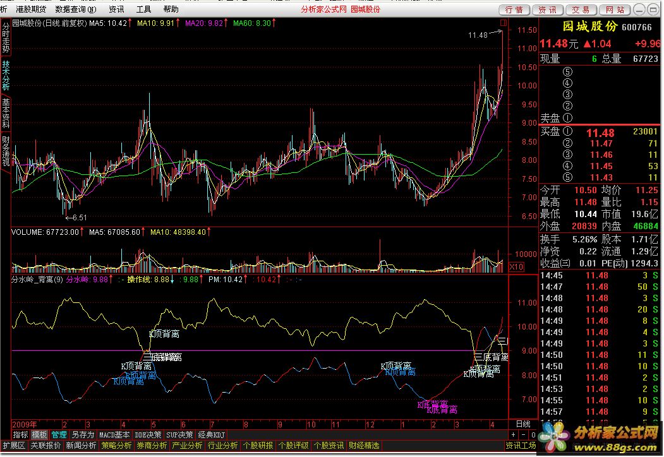Click the X10 volume scale marker
The height and width of the screenshot is (457, 664).
coord(516,266)
